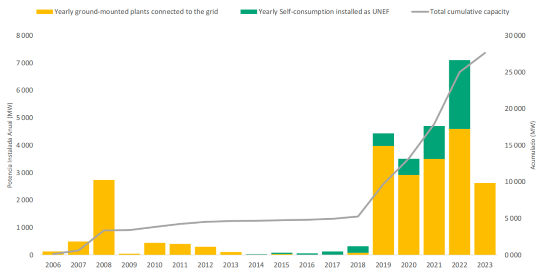Pick the yellow 2023 bar
540x272 pixels.
tap(485, 219)
